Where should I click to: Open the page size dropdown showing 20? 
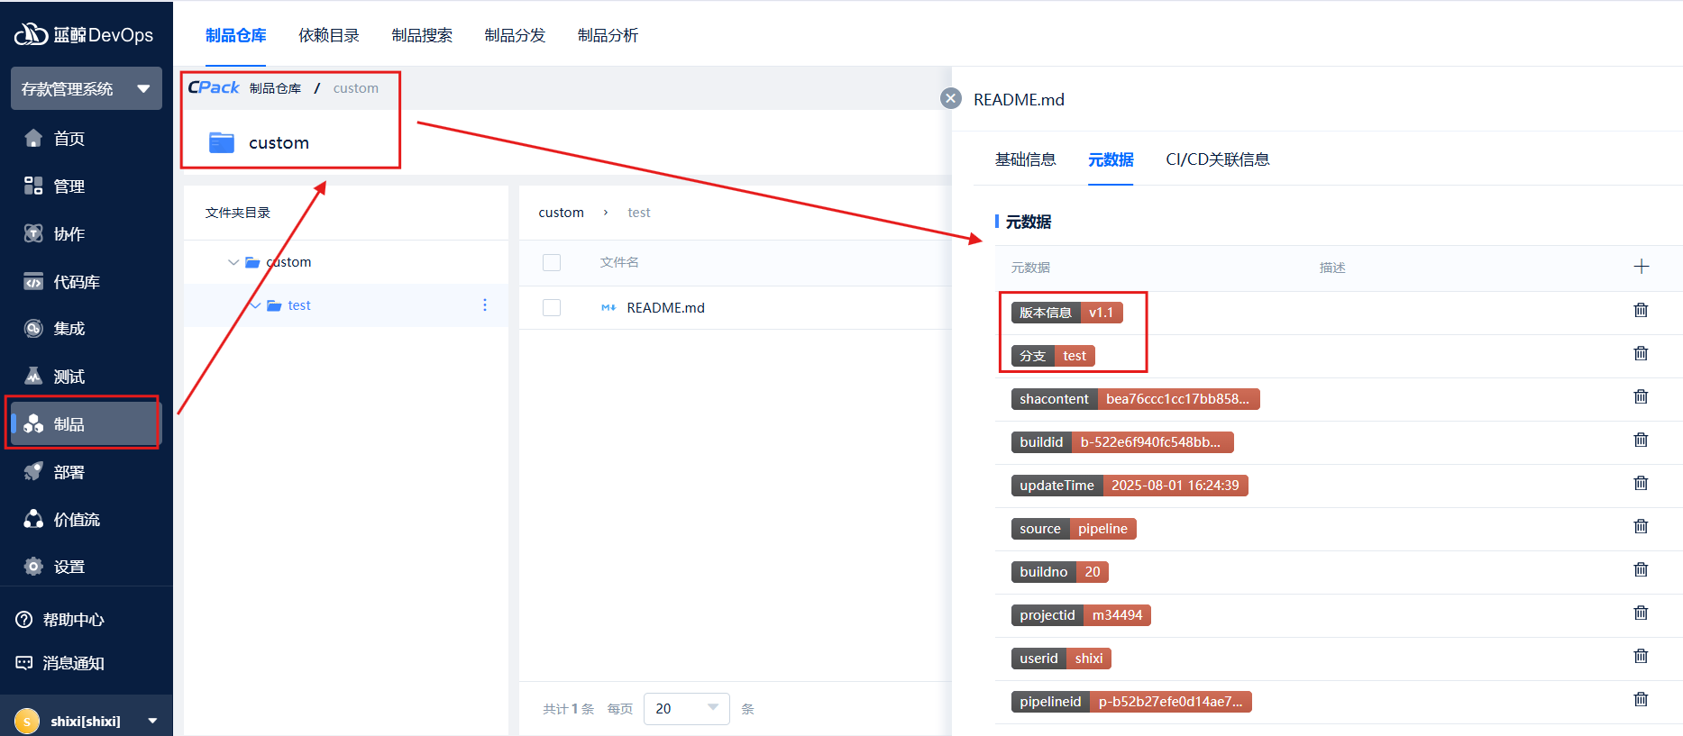tap(686, 708)
